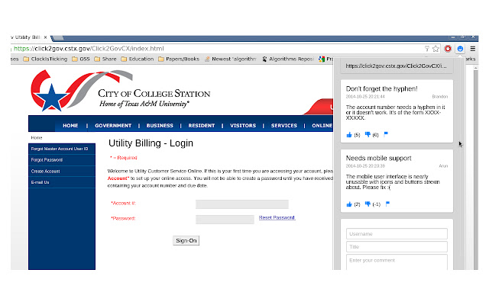This screenshot has width=489, height=305.
Task: Thumbs up the "Needs mobile support" comment
Action: [349, 204]
